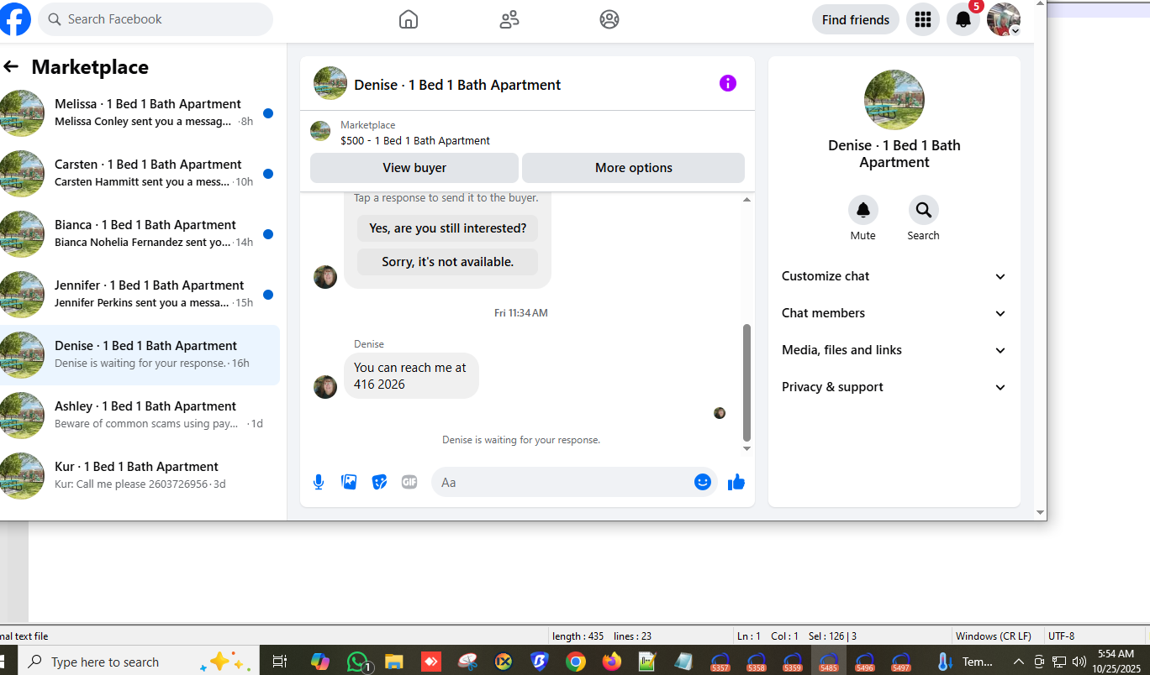Click Melissa conversation unread blue dot

(x=268, y=113)
